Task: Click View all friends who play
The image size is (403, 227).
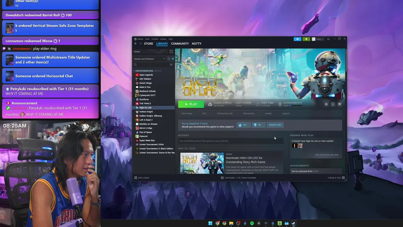Action: [x=327, y=155]
